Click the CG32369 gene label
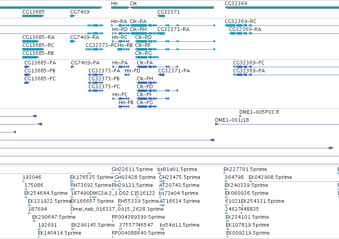The image size is (339, 239). pyautogui.click(x=236, y=4)
